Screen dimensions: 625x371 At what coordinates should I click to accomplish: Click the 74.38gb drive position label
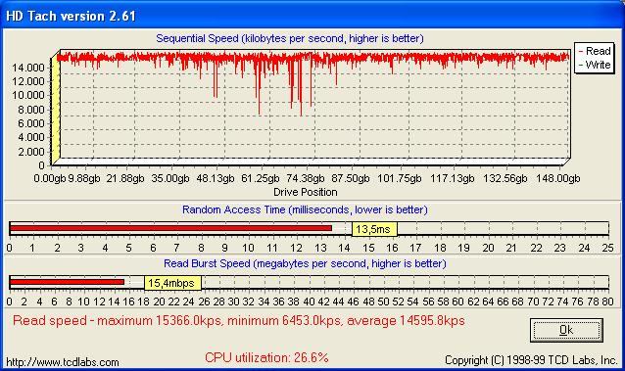(x=306, y=178)
